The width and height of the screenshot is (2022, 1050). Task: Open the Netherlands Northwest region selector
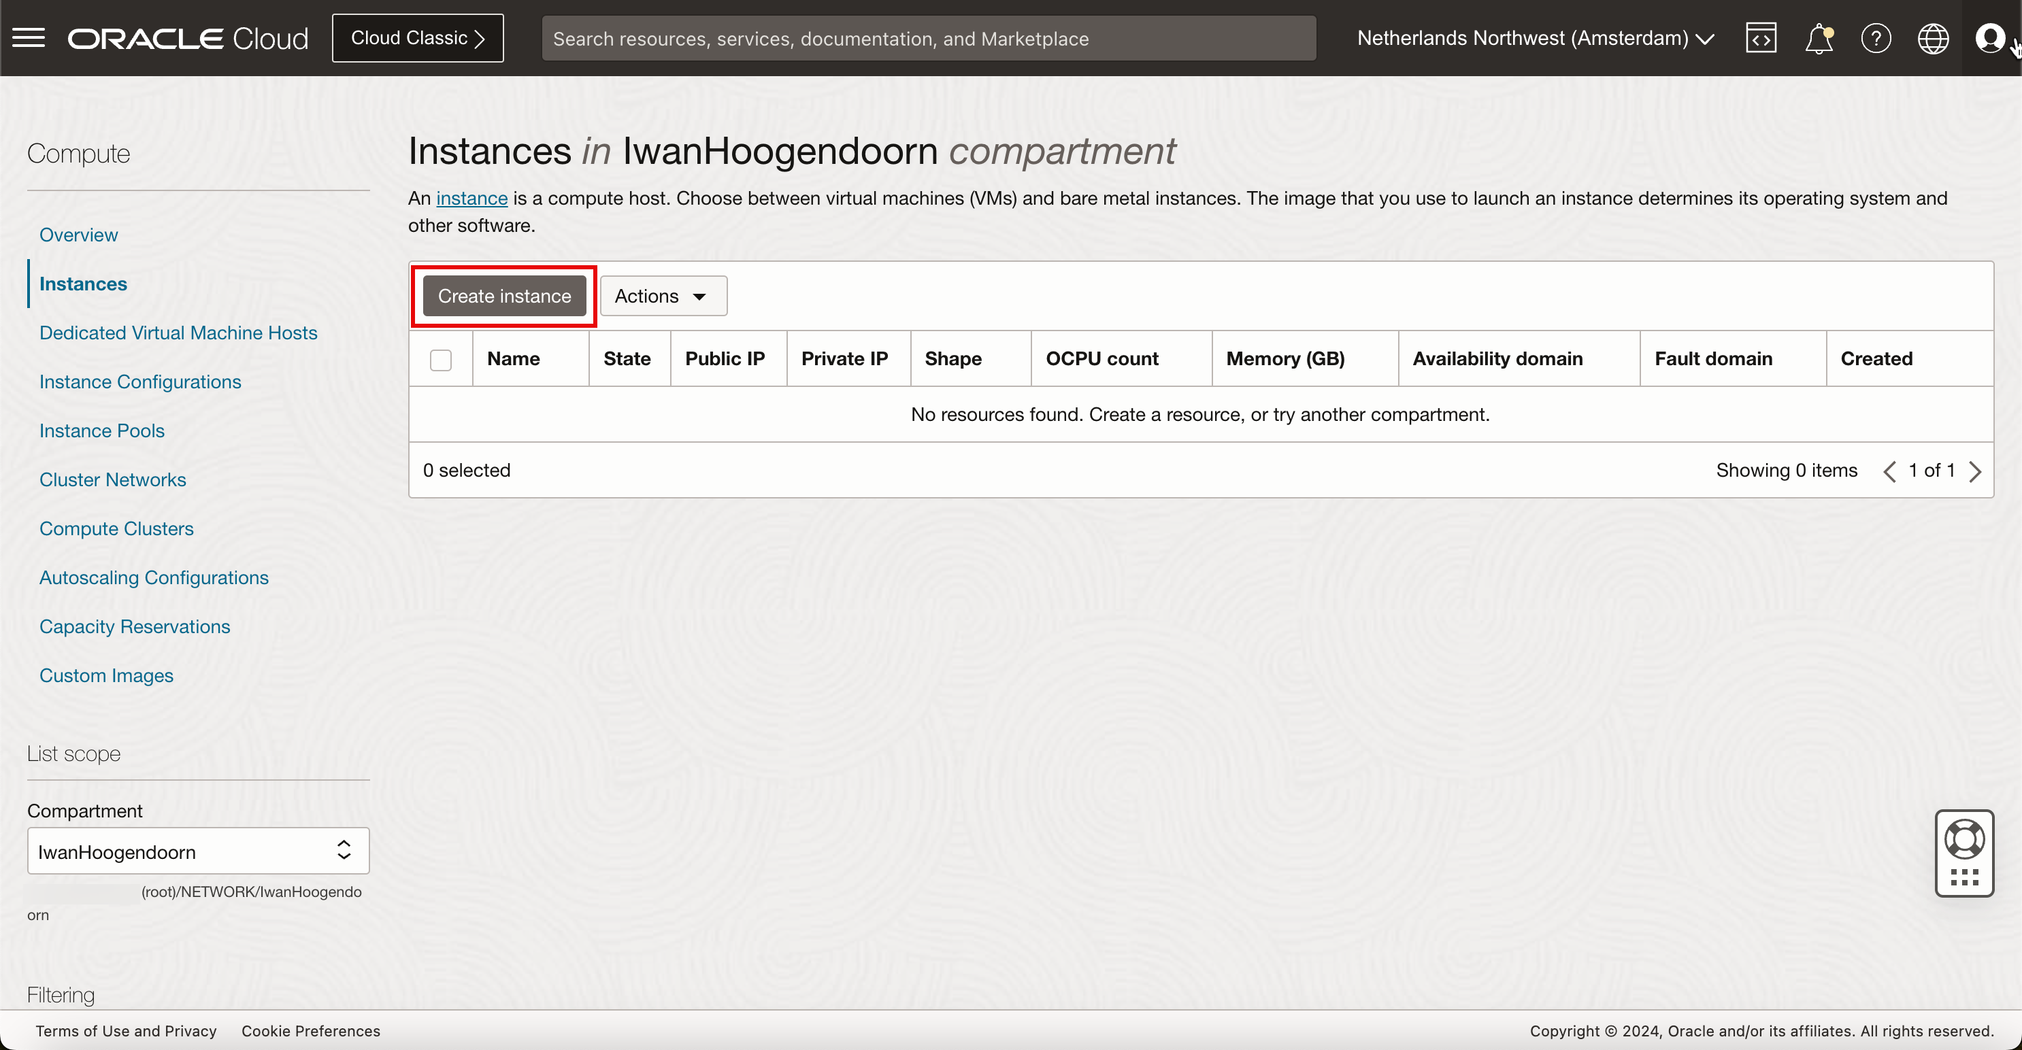coord(1535,37)
